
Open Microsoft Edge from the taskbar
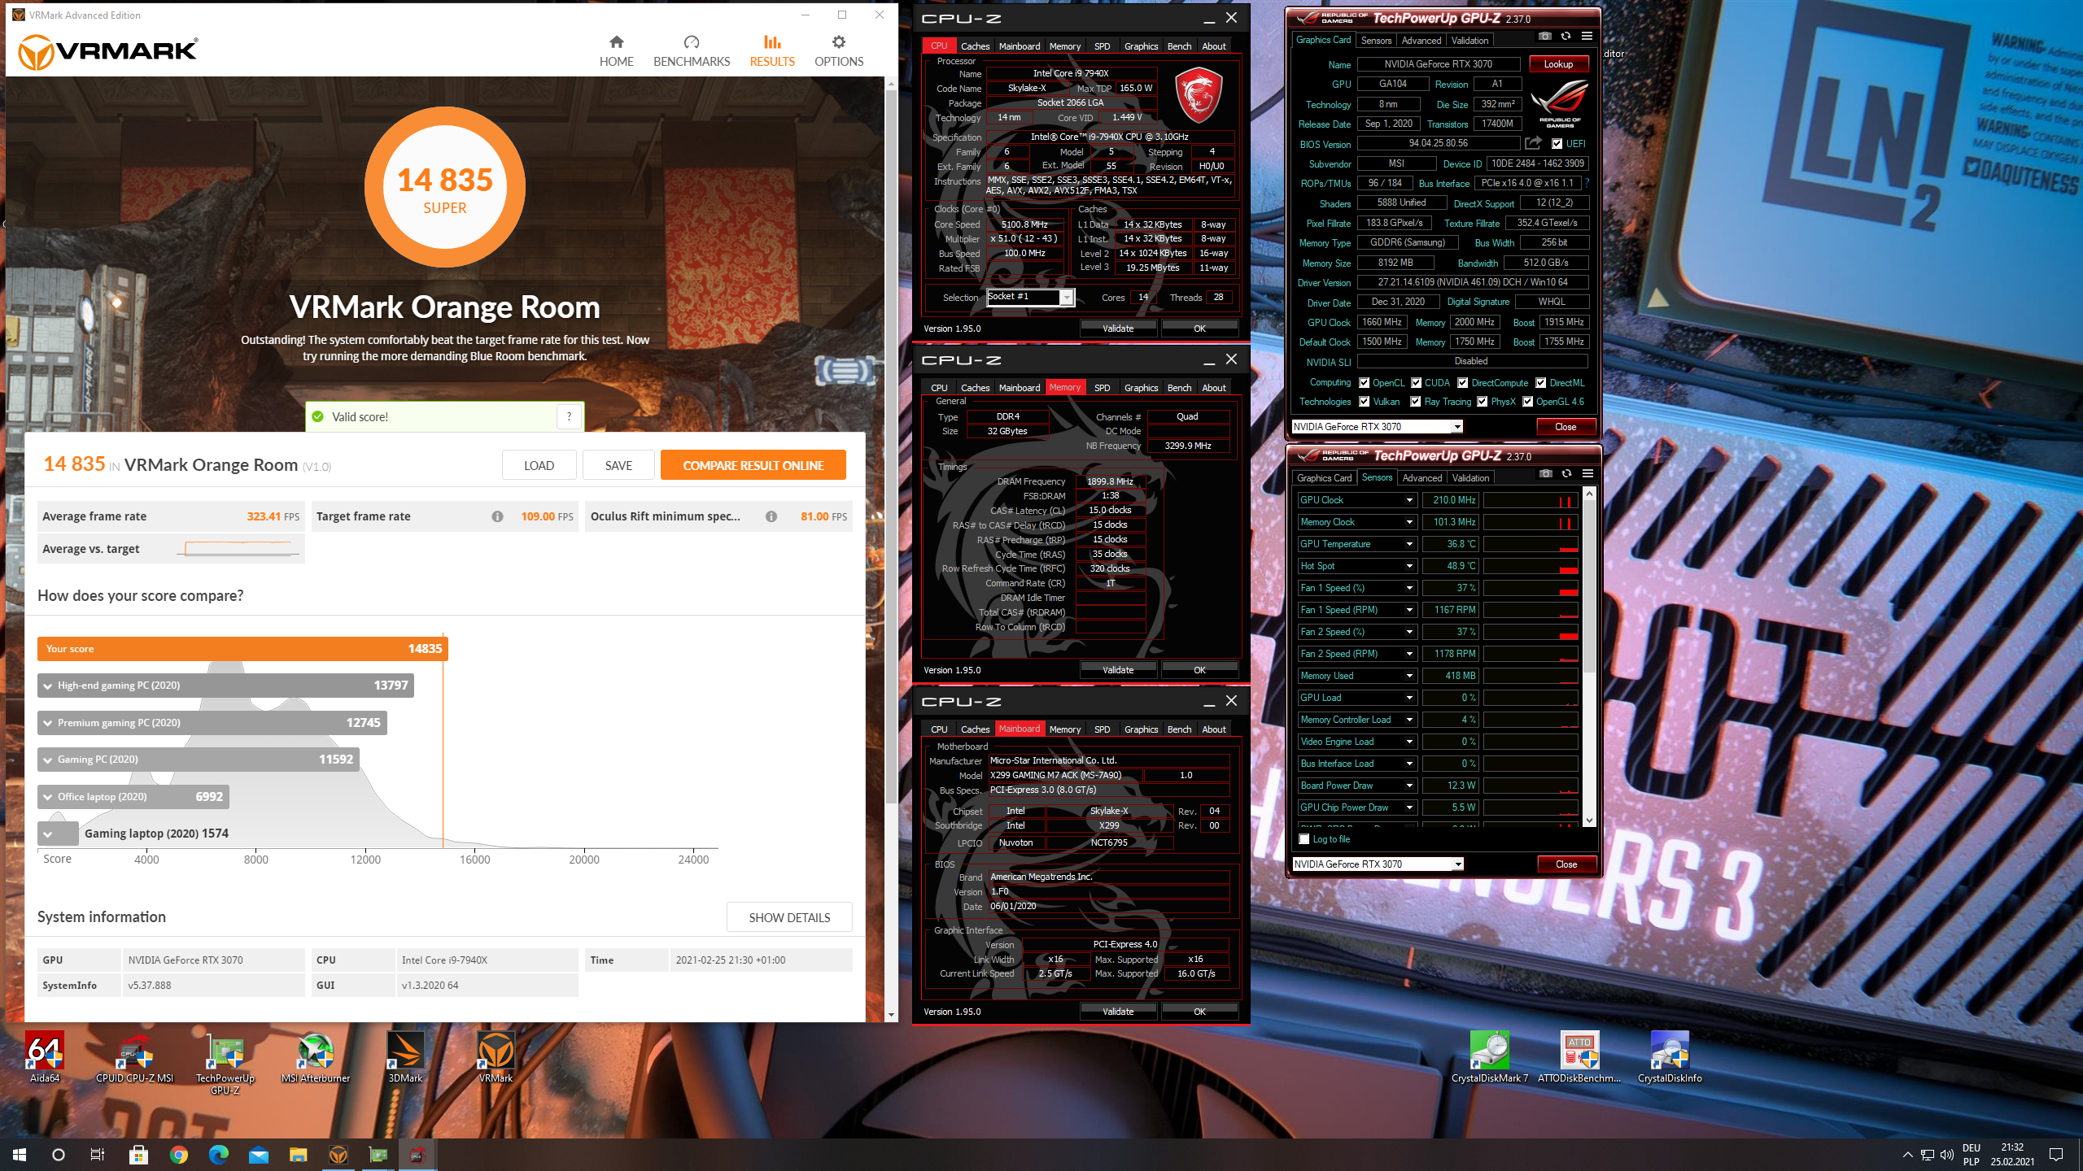click(x=219, y=1155)
